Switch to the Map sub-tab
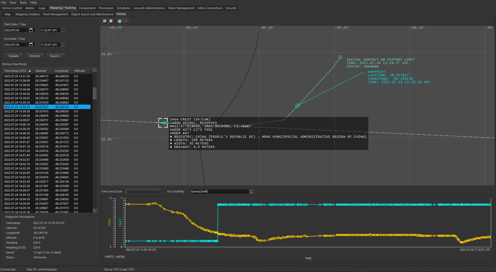The width and height of the screenshot is (496, 272). (7, 14)
